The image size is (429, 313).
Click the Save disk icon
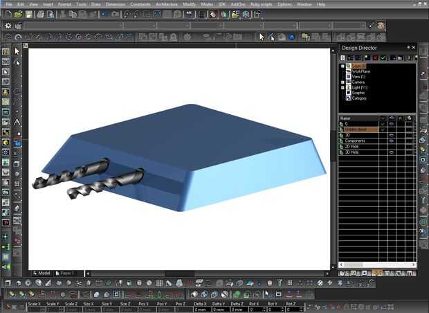(30, 15)
